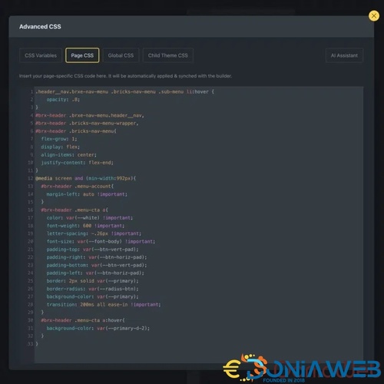Place cursor on the justify-content: flex-end line
Screen dimensions: 384x384
click(x=77, y=163)
